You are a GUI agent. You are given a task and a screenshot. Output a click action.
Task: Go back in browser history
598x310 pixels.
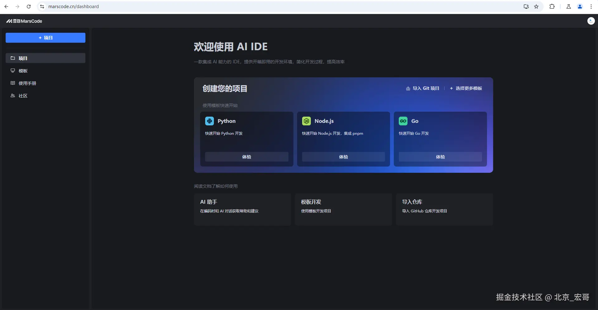pos(6,7)
